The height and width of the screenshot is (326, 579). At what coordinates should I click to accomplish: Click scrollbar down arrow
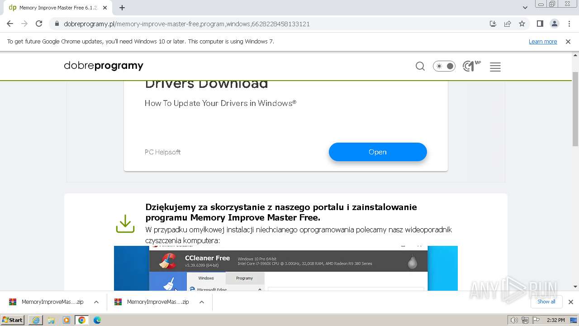point(575,286)
